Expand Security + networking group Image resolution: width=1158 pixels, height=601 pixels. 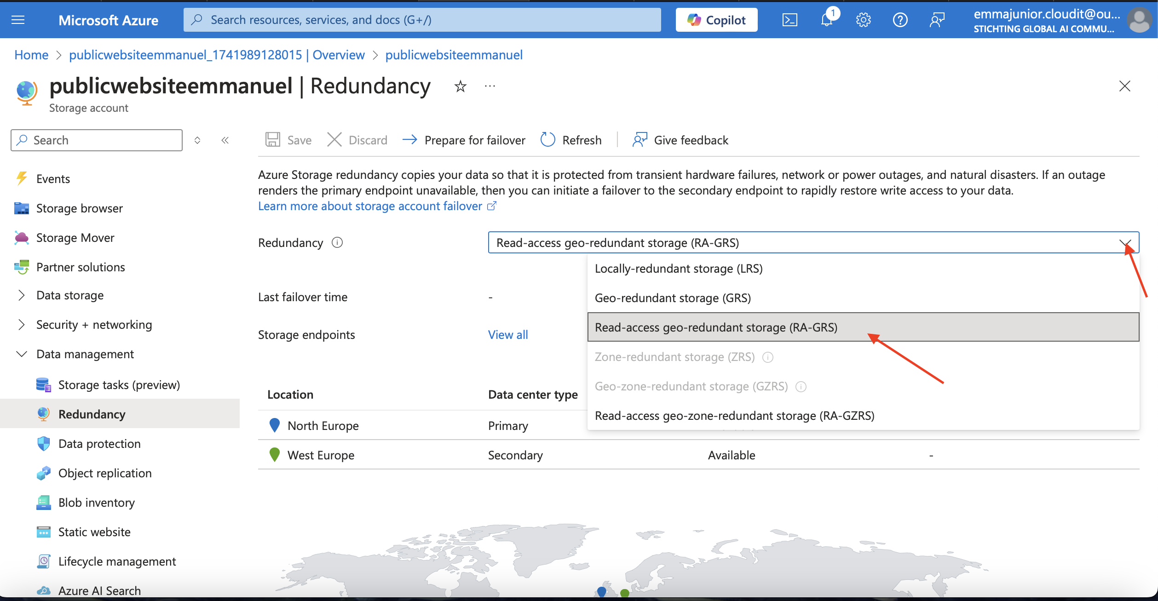coord(94,325)
